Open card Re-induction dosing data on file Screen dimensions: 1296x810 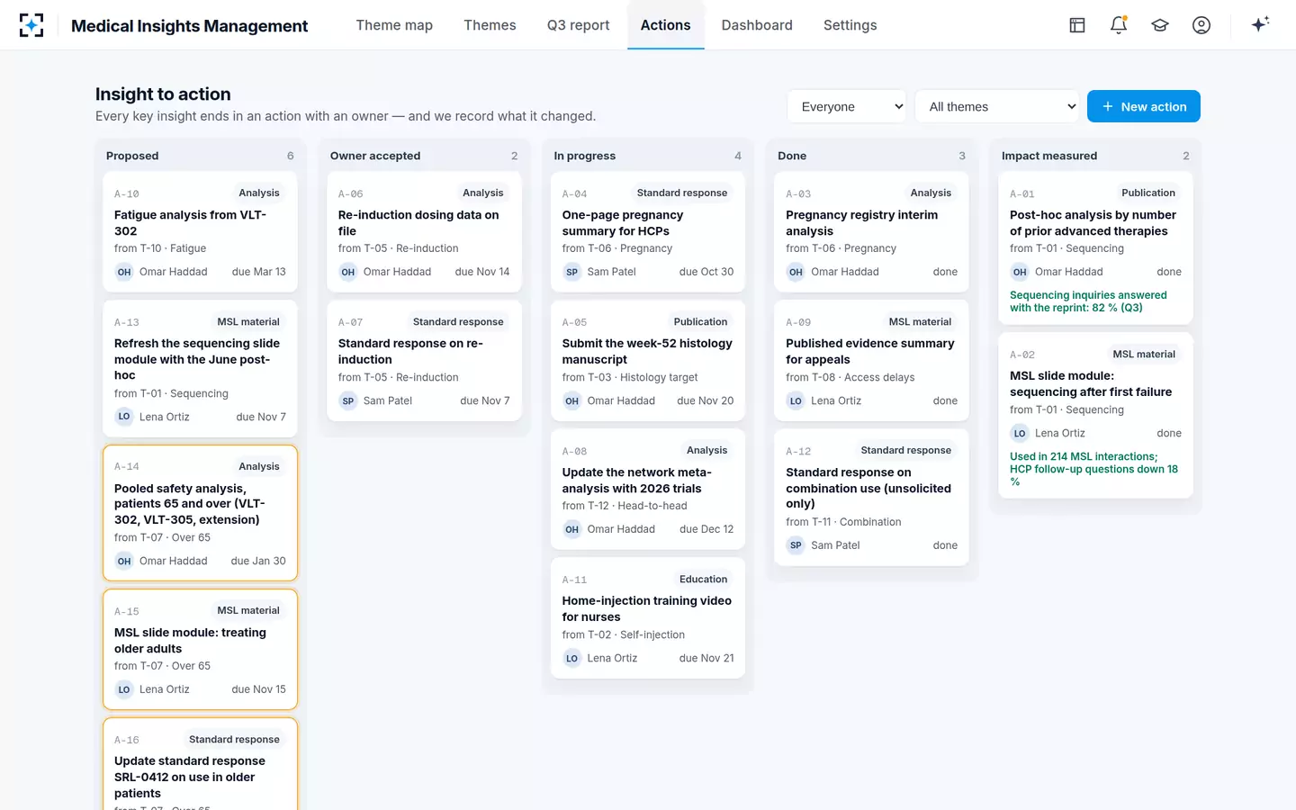(x=424, y=231)
